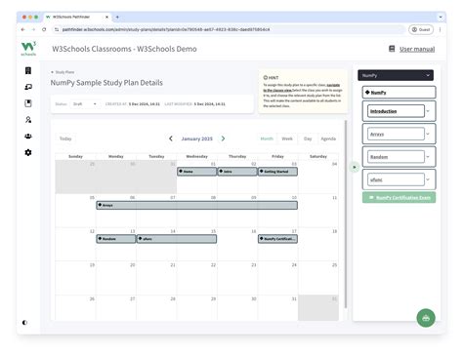Expand the Introduction module chevron
Viewport: 463px width, 356px height.
428,111
